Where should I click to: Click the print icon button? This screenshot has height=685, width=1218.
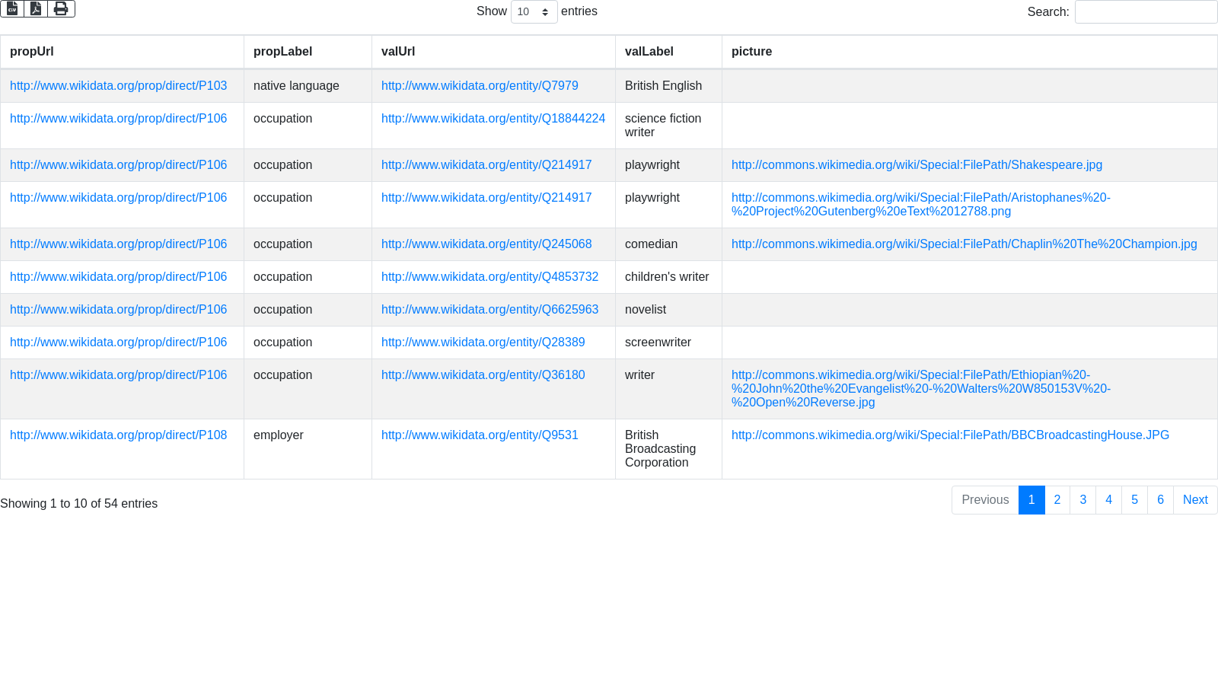[x=61, y=8]
